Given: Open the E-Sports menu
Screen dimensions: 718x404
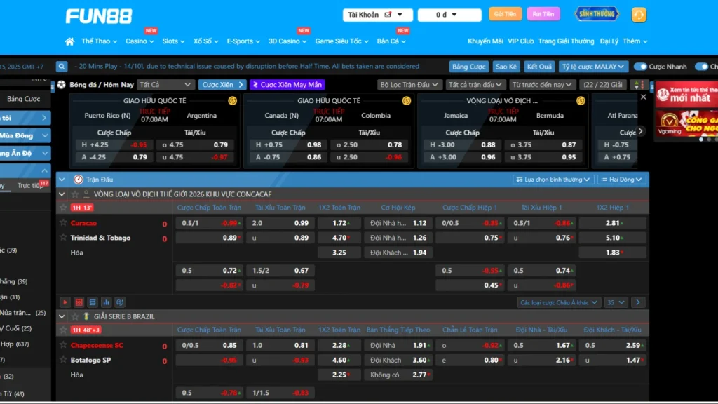Looking at the screenshot, I should [243, 41].
